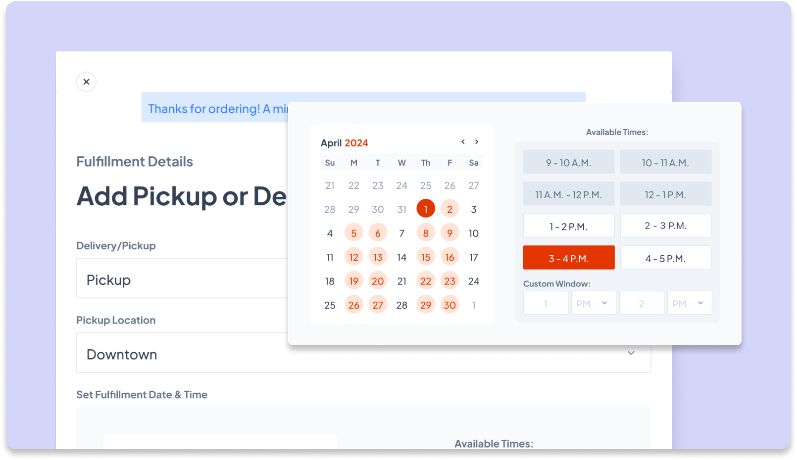Screen dimensions: 797x460
Task: Click April 15 in the calendar
Action: [x=426, y=257]
